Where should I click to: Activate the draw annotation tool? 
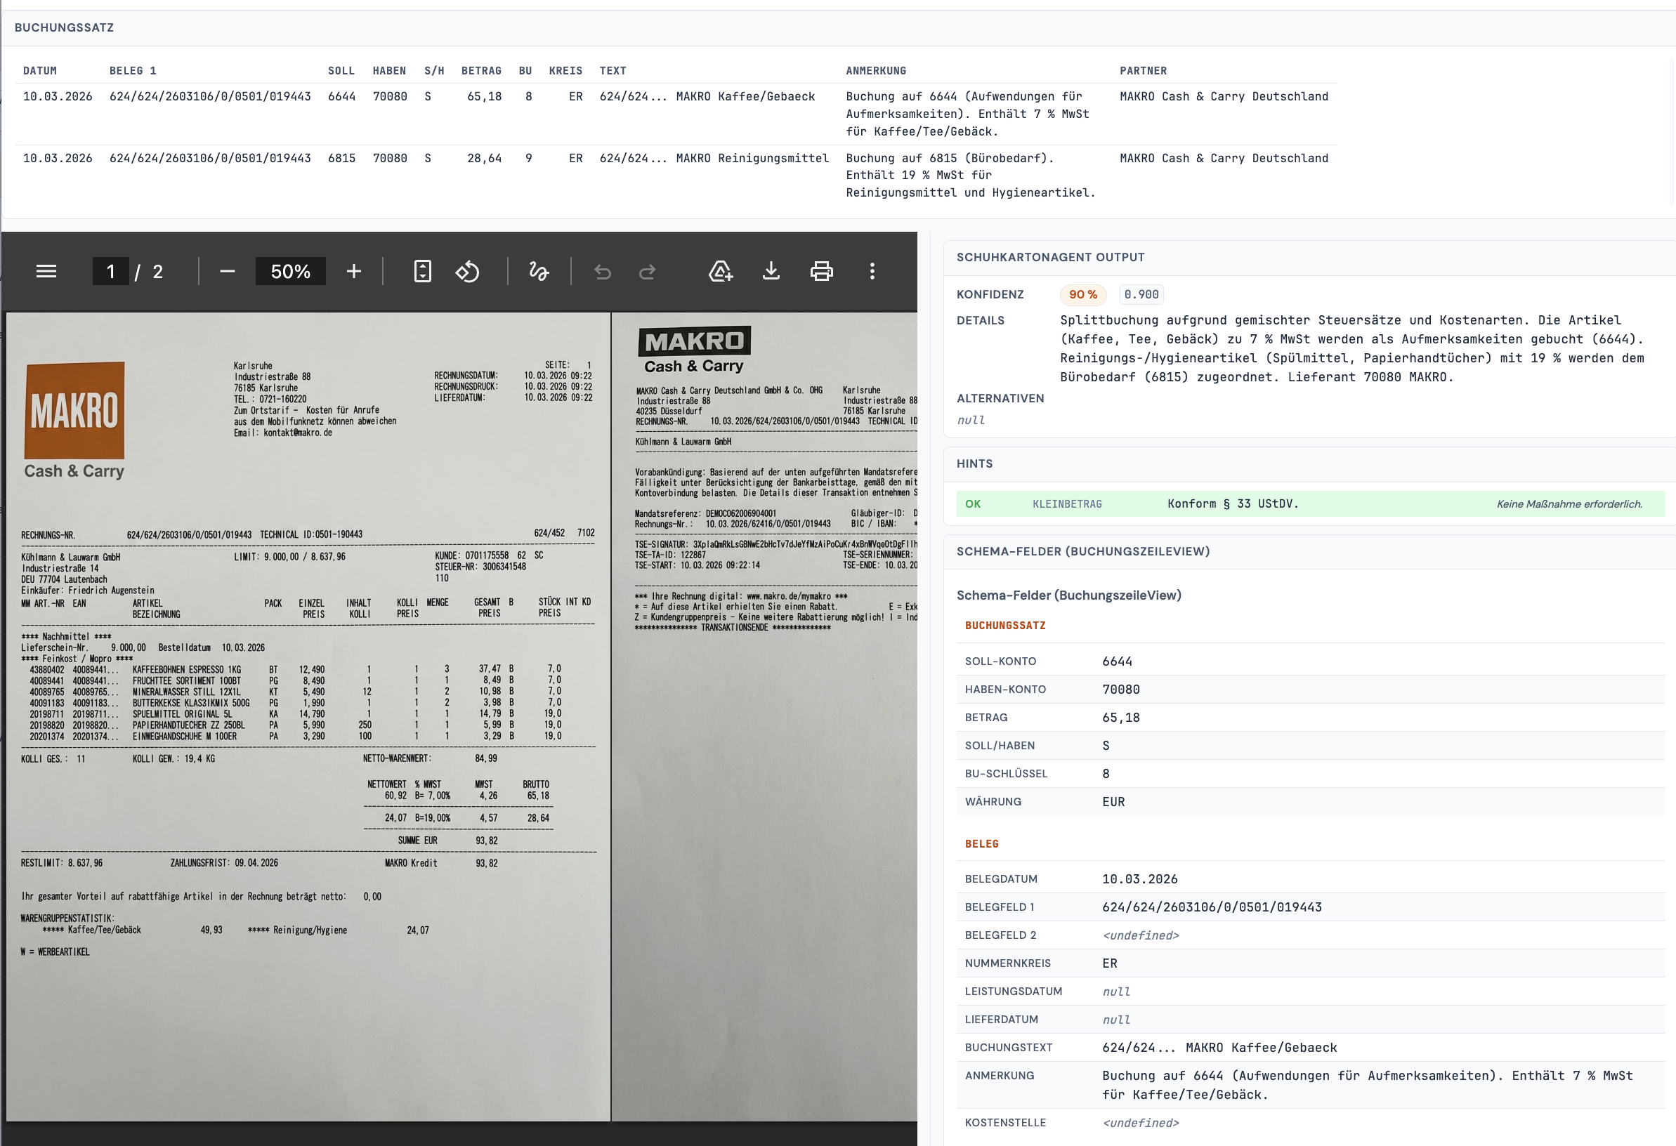pyautogui.click(x=539, y=271)
